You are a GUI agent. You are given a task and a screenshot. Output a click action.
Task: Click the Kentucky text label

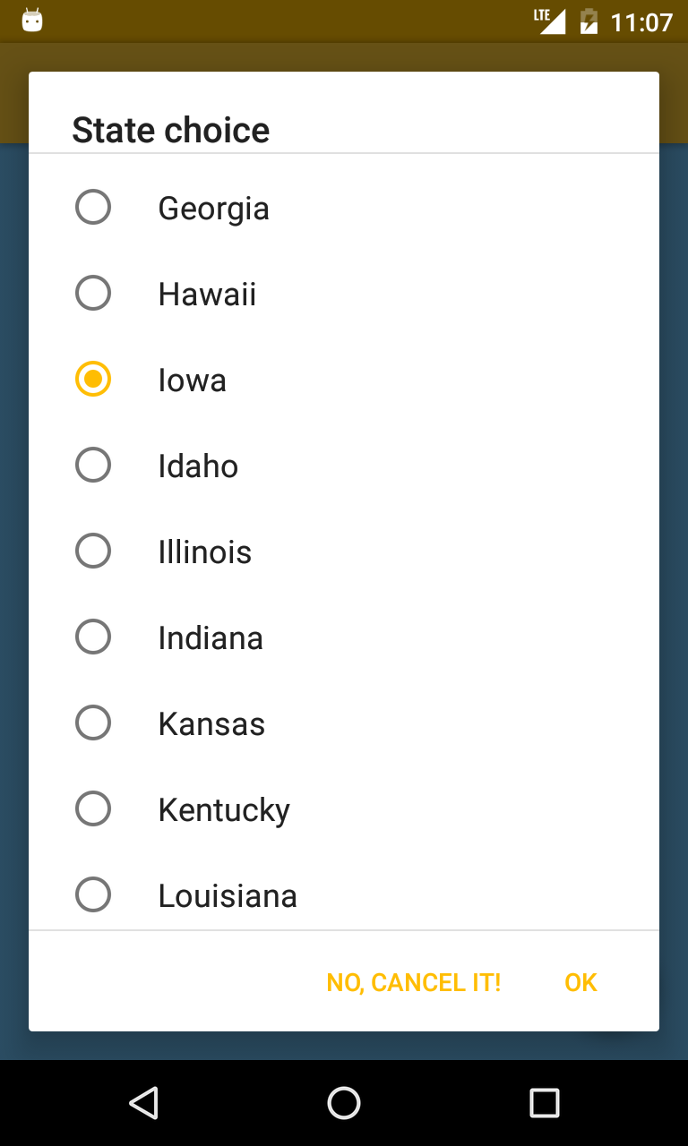click(x=224, y=810)
